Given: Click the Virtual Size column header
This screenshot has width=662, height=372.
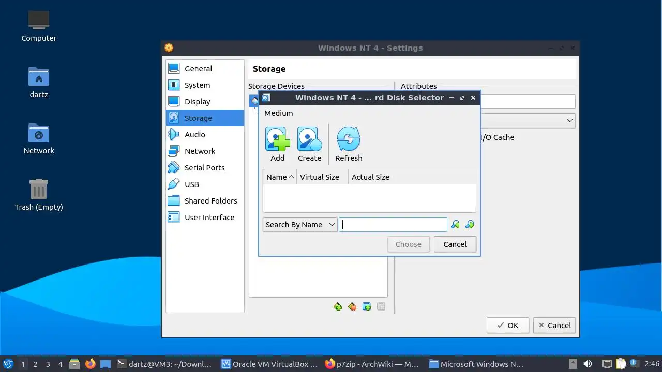Looking at the screenshot, I should pyautogui.click(x=323, y=177).
